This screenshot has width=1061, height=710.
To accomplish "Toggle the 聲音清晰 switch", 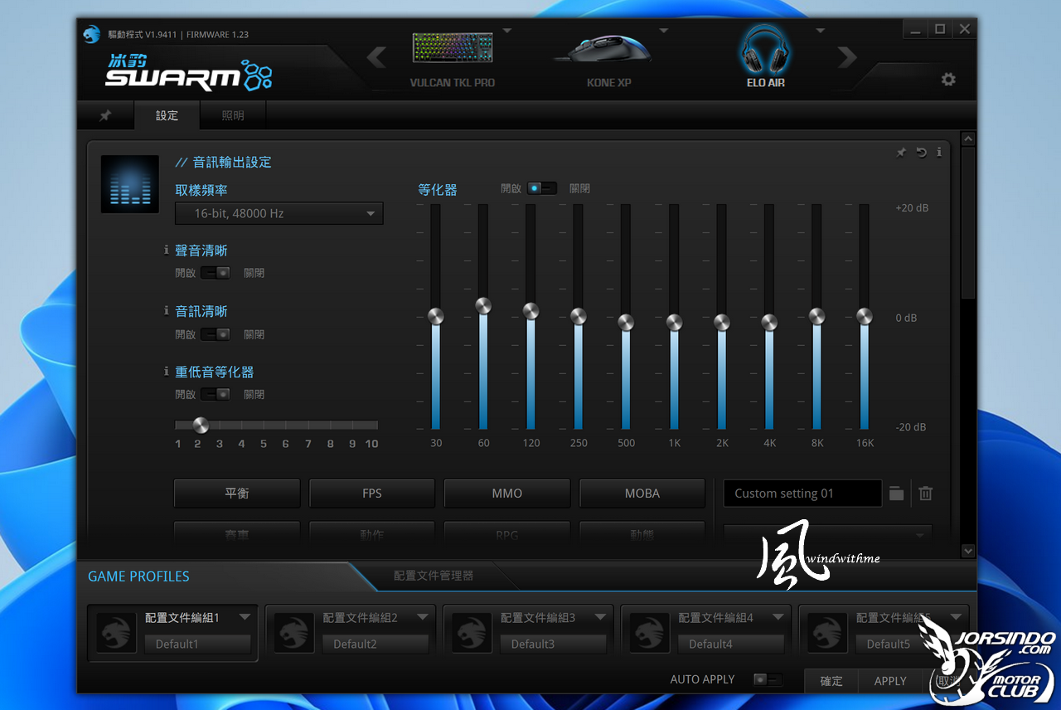I will pos(216,273).
